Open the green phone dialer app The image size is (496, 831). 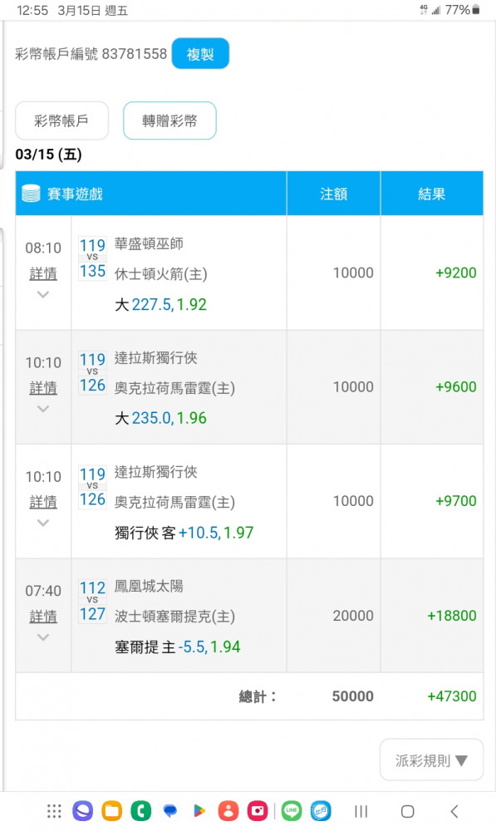[x=141, y=811]
